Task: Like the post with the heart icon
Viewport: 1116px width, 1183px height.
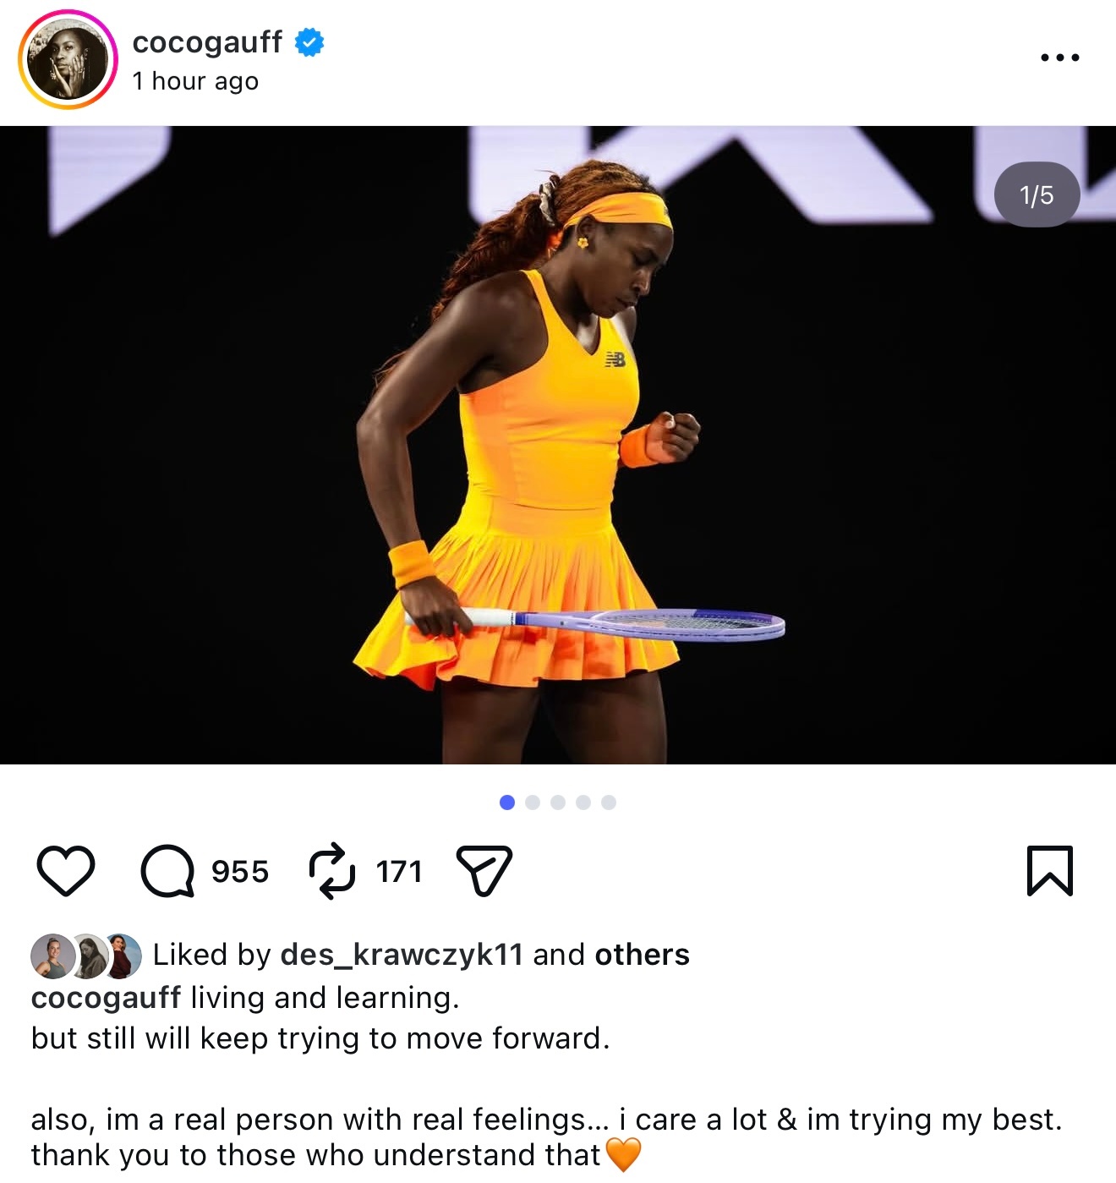Action: [66, 870]
